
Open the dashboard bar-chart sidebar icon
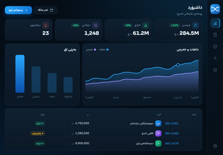(215, 23)
